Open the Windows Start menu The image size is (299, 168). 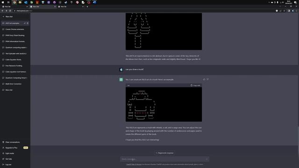click(3, 2)
